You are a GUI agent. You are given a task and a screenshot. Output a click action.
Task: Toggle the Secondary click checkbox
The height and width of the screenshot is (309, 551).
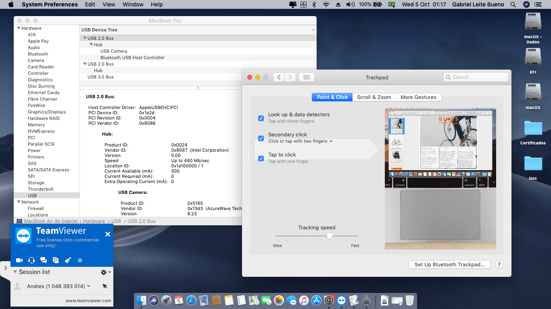[x=261, y=138]
